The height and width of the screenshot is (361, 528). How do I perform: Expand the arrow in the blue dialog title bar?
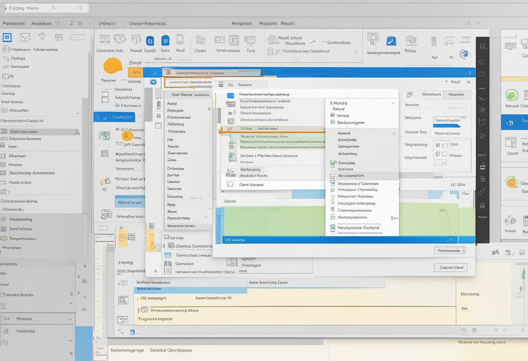(469, 73)
